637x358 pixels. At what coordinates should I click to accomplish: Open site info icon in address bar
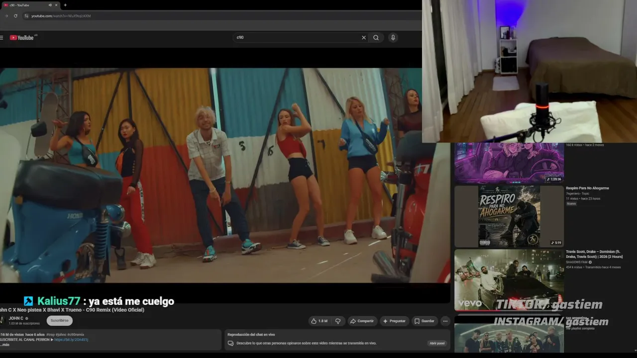(26, 16)
